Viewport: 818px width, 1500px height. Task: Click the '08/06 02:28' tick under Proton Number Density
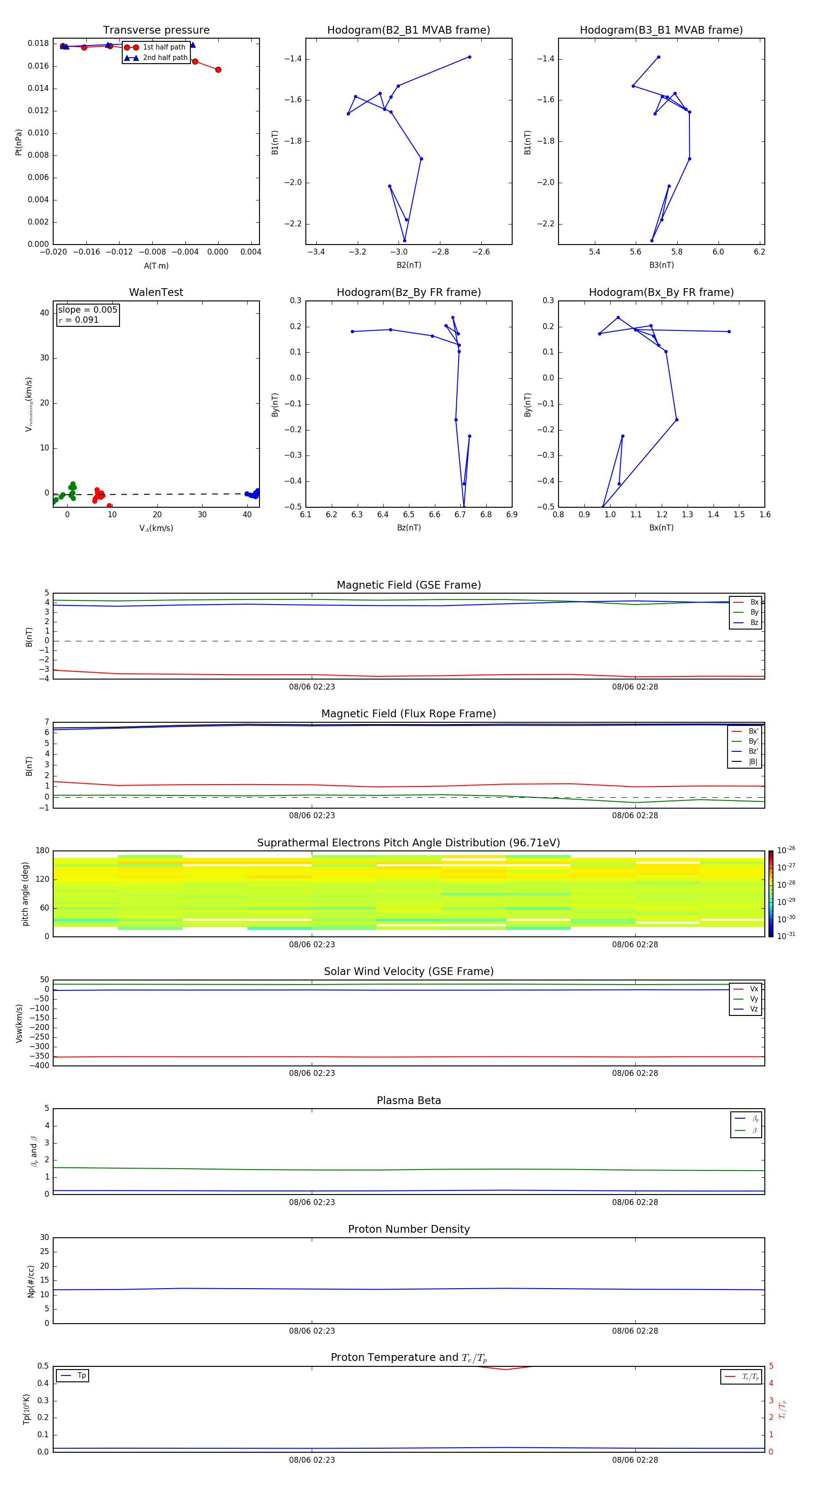point(635,1331)
